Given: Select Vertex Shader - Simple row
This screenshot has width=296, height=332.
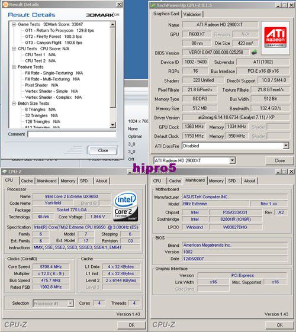Looking at the screenshot, I should pyautogui.click(x=52, y=91).
